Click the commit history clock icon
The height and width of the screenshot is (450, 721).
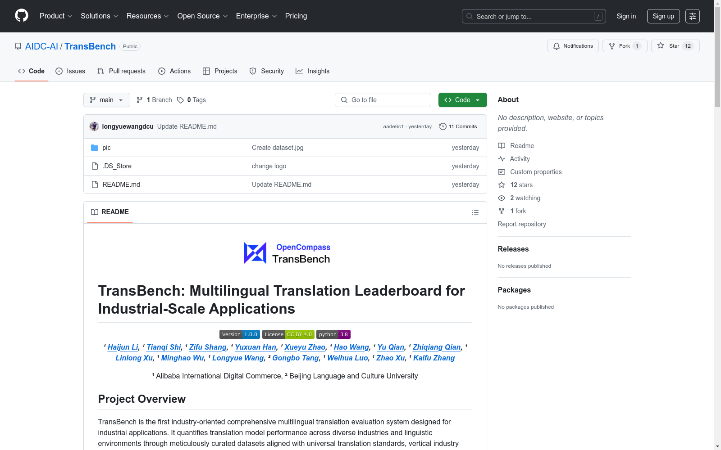[443, 126]
